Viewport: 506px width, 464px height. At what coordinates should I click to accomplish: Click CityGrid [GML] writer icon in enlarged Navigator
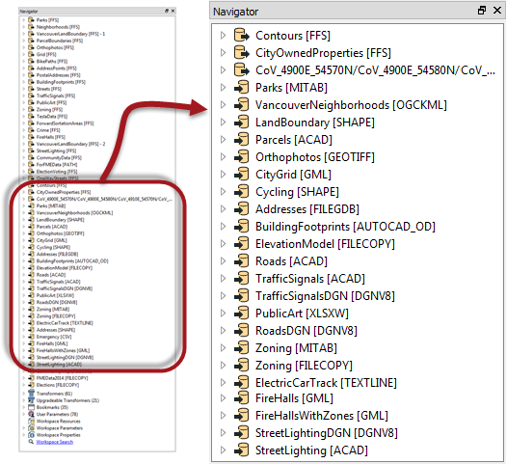tap(241, 175)
